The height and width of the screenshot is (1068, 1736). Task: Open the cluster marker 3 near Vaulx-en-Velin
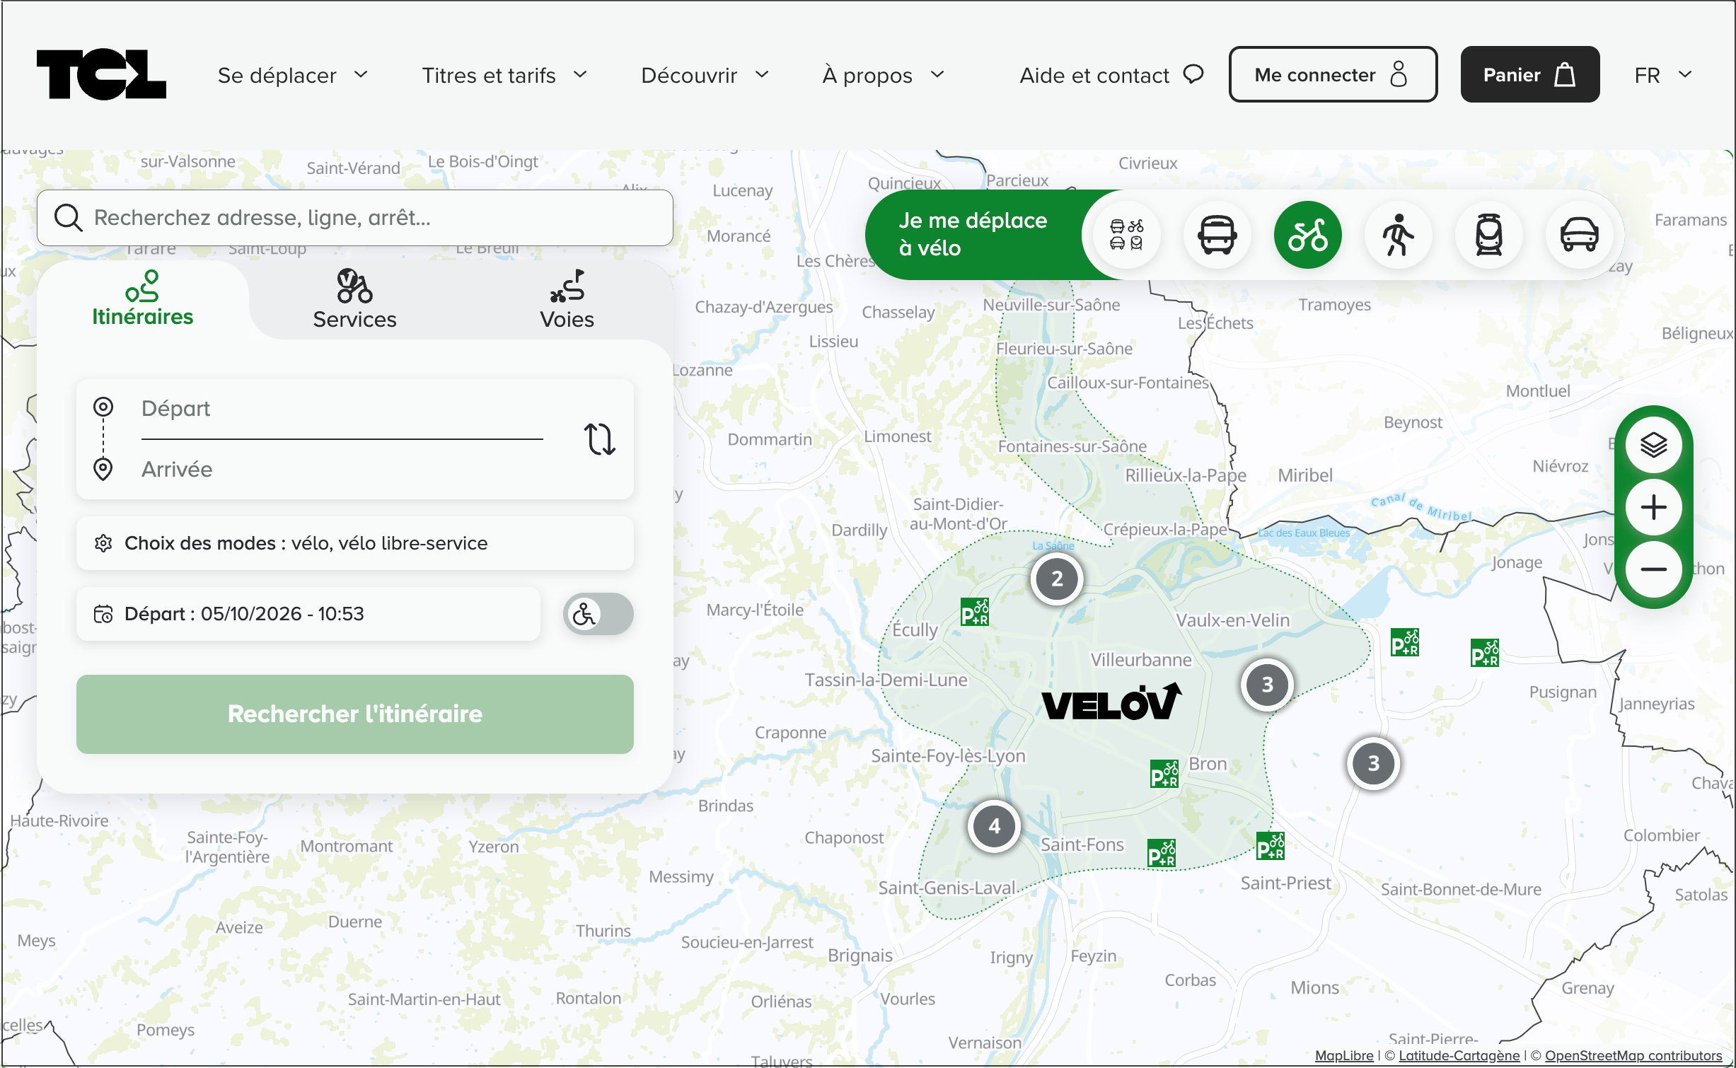[1267, 685]
